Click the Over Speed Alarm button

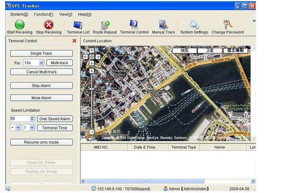pos(55,119)
